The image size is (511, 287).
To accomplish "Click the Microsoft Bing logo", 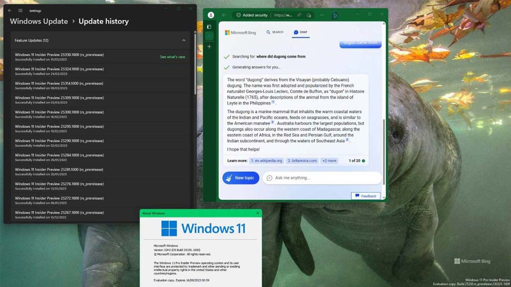I will 241,33.
